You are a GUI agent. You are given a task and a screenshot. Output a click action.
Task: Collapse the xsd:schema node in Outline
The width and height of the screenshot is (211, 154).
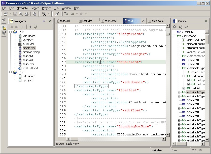coord(174,36)
